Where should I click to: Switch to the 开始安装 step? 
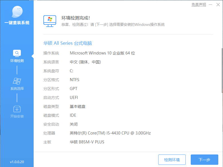coord(17,116)
